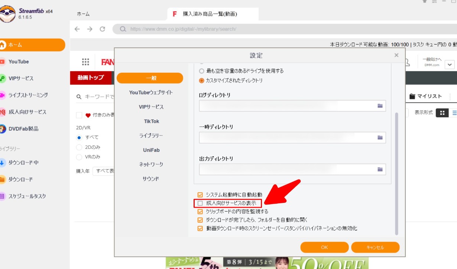Switch to 購入済み商品一覧(動画) tab
This screenshot has width=457, height=269.
(x=213, y=14)
